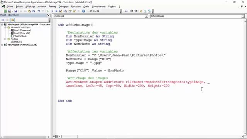Open the Insertion menu

tap(42, 7)
